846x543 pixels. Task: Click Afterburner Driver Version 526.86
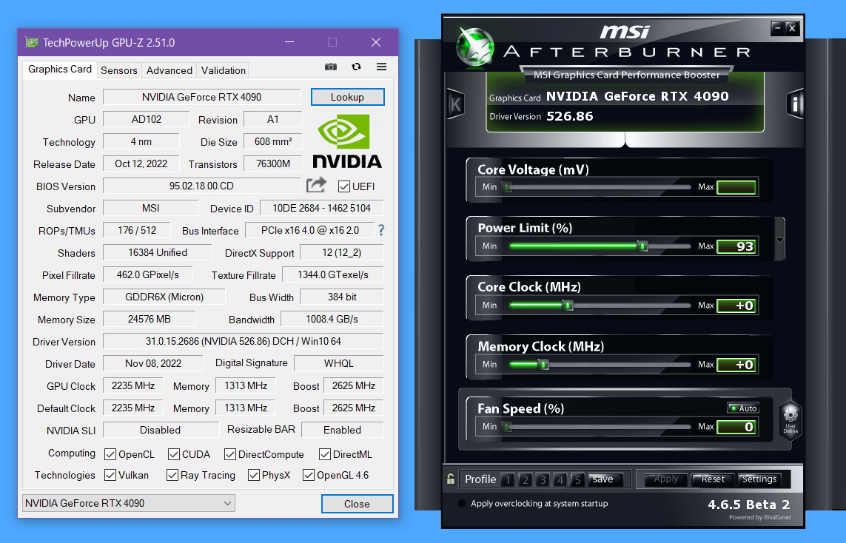click(569, 116)
